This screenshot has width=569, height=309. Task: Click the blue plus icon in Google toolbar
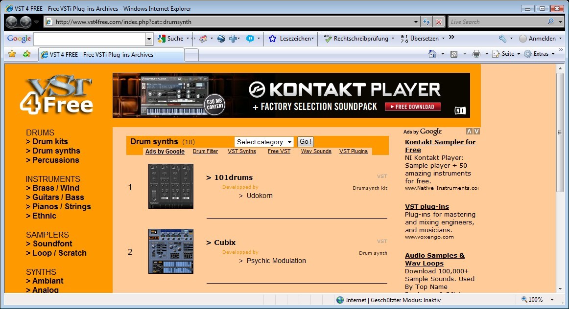(x=233, y=39)
